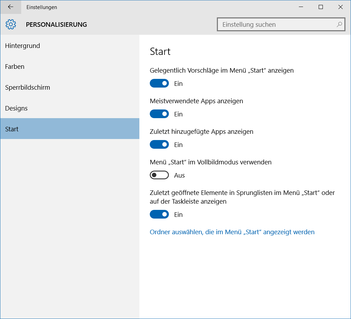Click the back arrow in title bar

click(x=10, y=7)
